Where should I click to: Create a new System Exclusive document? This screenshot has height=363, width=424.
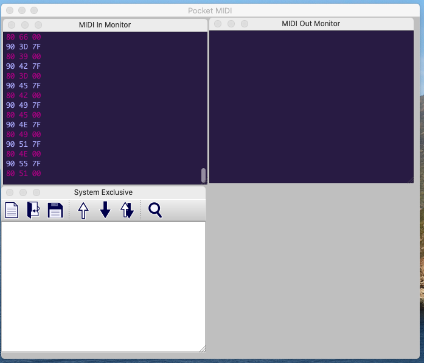pyautogui.click(x=12, y=210)
